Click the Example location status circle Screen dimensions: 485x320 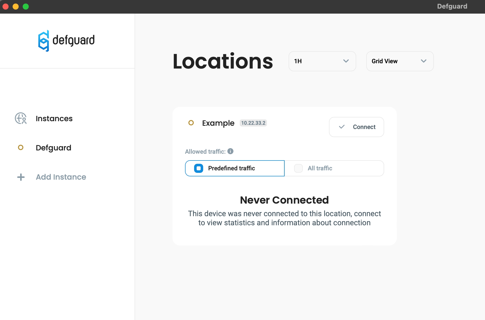point(191,123)
